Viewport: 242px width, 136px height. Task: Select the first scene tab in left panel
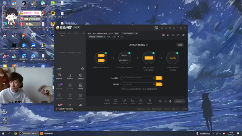[x=62, y=33]
